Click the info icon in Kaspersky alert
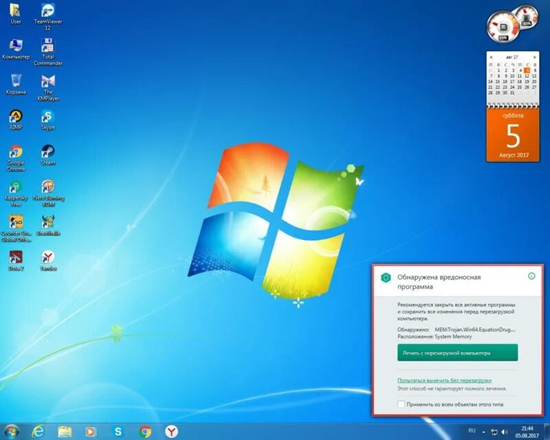This screenshot has width=550, height=440. click(531, 276)
